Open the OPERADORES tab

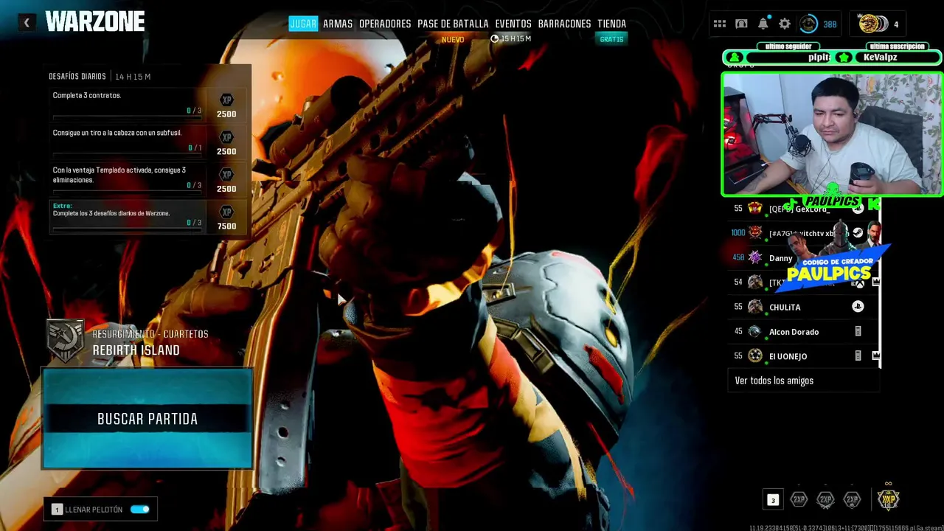pyautogui.click(x=385, y=24)
